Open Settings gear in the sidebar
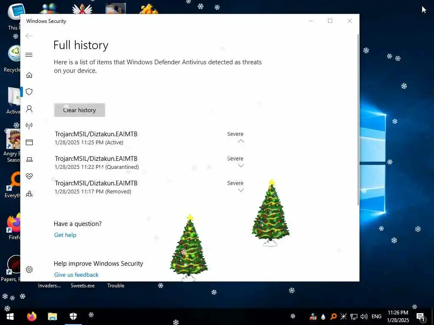Screen dimensions: 434x325 click(29, 270)
